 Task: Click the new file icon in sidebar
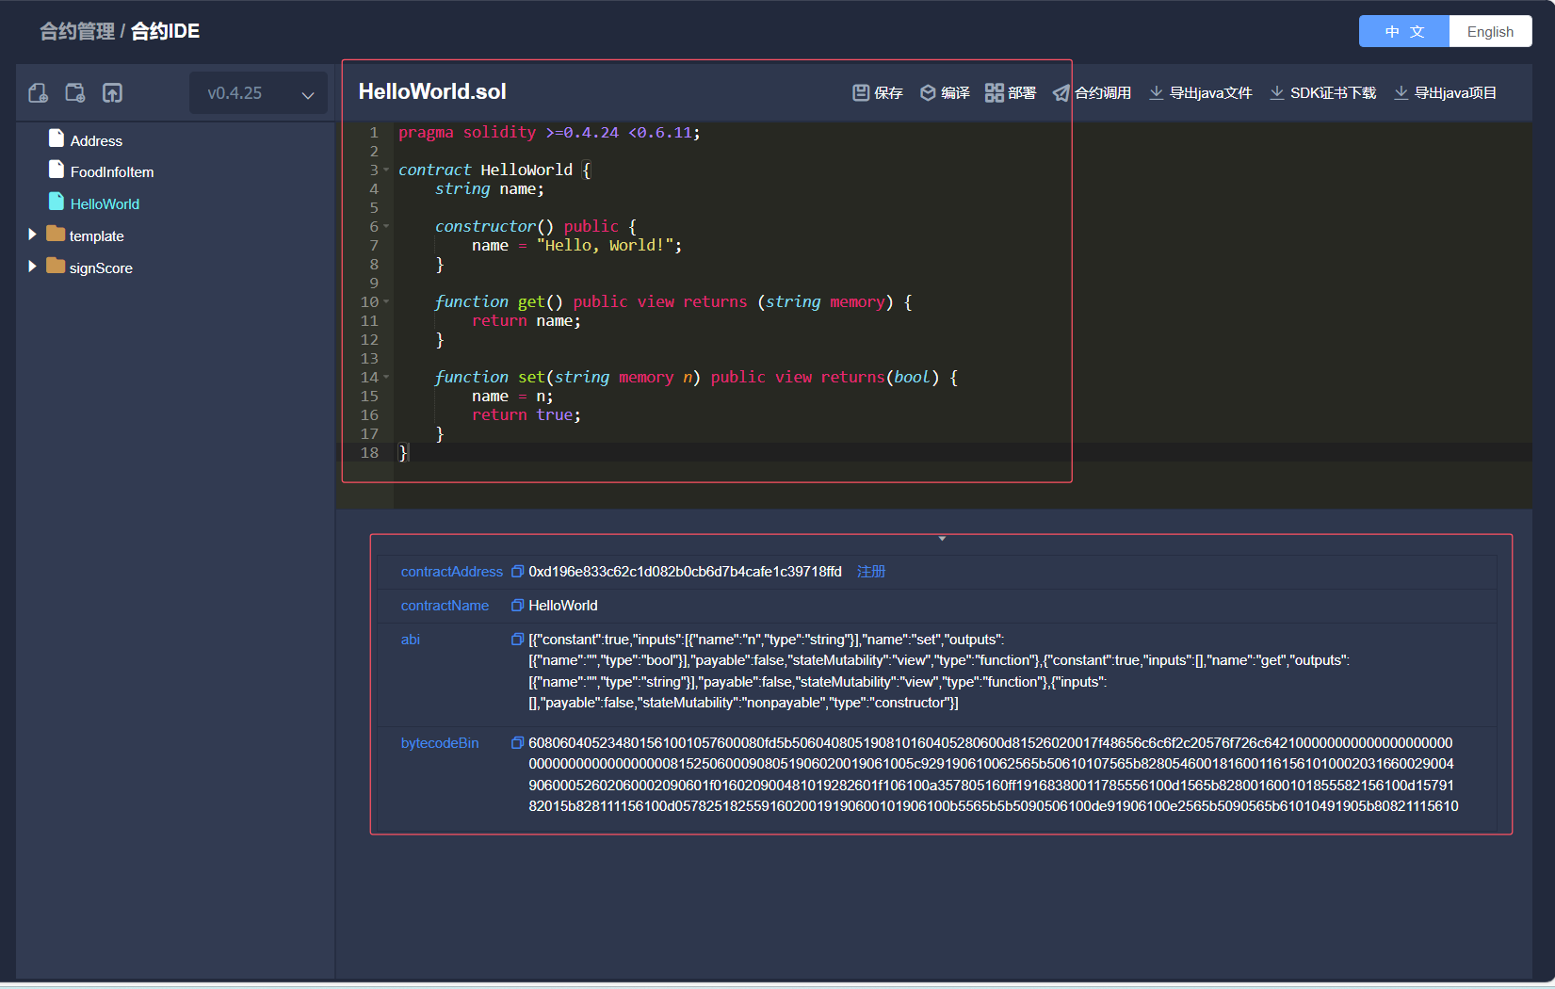(x=39, y=92)
